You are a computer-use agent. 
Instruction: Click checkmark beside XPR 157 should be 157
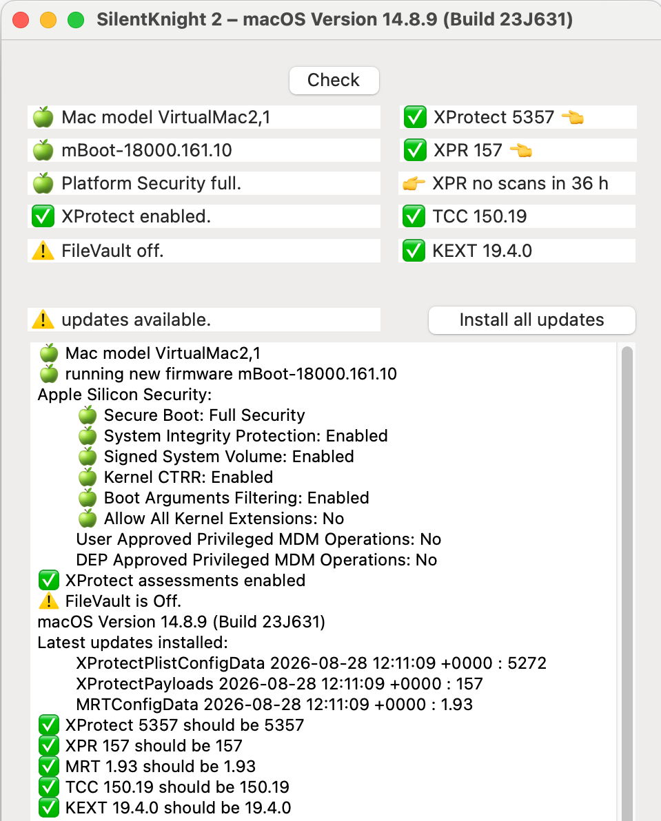point(49,746)
